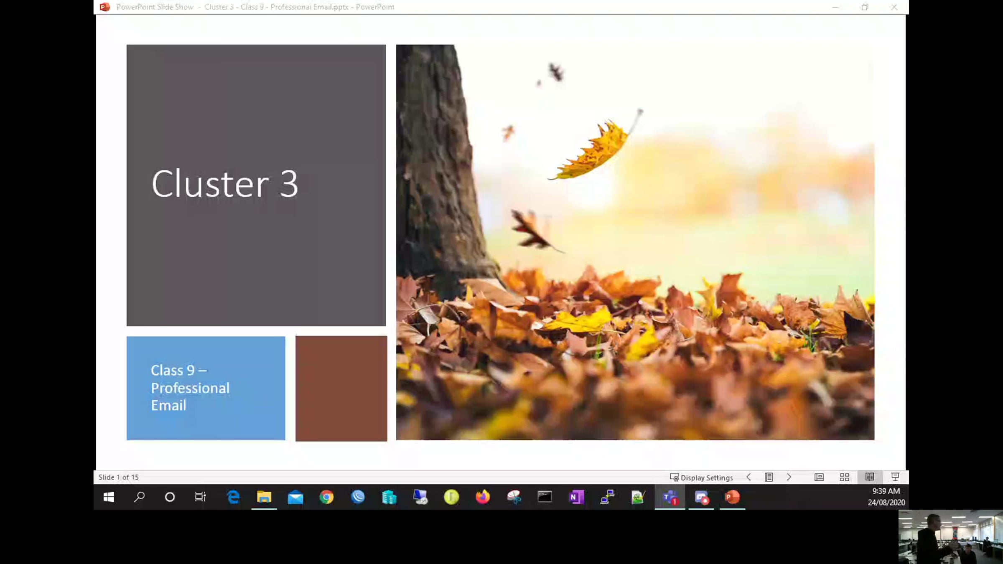This screenshot has height=564, width=1003.
Task: Open OneNote from the taskbar
Action: [x=576, y=497]
